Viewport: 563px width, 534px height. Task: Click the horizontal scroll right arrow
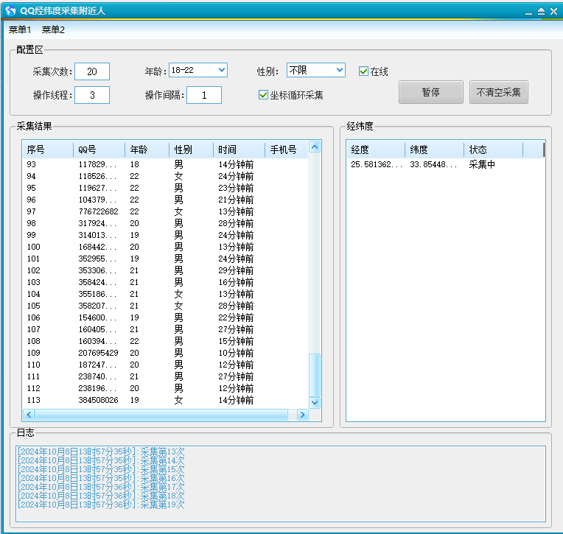pyautogui.click(x=301, y=415)
